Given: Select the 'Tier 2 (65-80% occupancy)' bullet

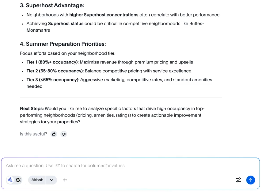Looking at the screenshot, I should tap(55, 71).
